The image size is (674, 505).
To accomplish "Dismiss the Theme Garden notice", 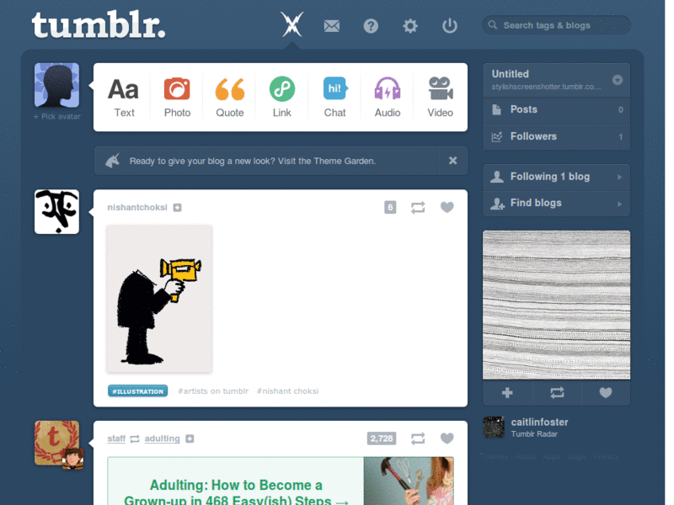I will click(x=452, y=161).
